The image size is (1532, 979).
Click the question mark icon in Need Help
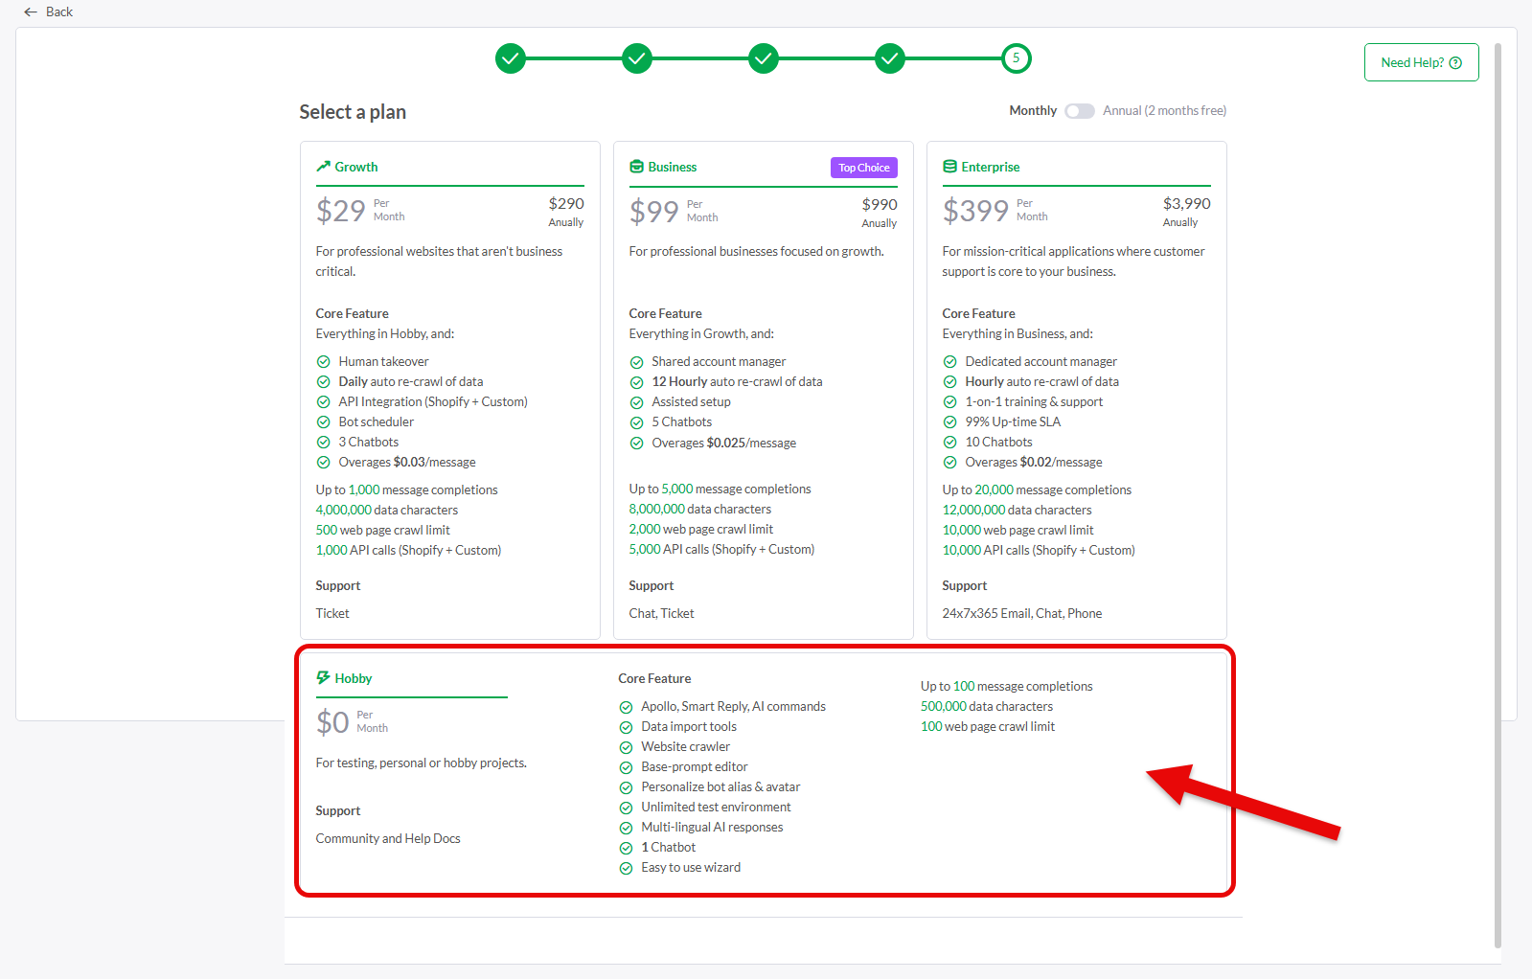[x=1455, y=63]
